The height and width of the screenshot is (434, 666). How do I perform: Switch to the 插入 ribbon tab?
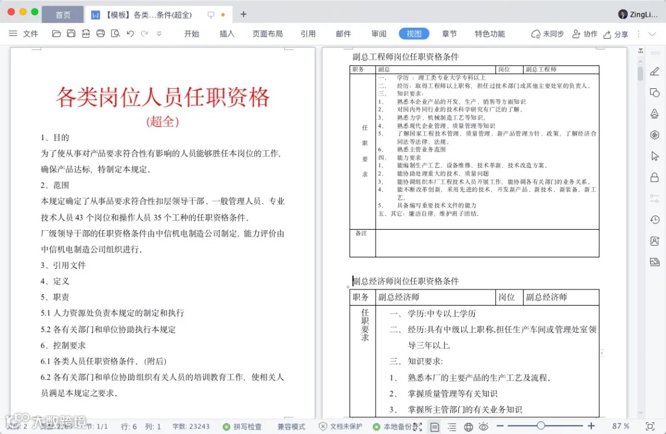pos(227,33)
